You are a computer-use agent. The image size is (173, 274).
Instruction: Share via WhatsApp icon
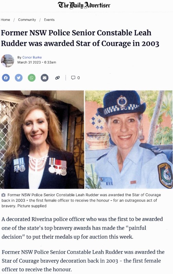coord(32,78)
